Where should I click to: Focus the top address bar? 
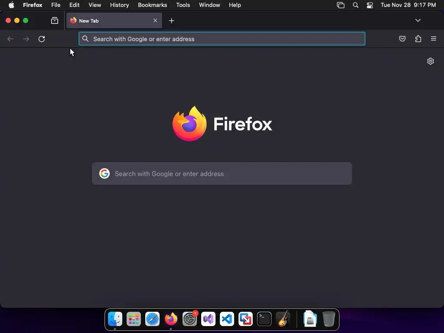(x=222, y=39)
